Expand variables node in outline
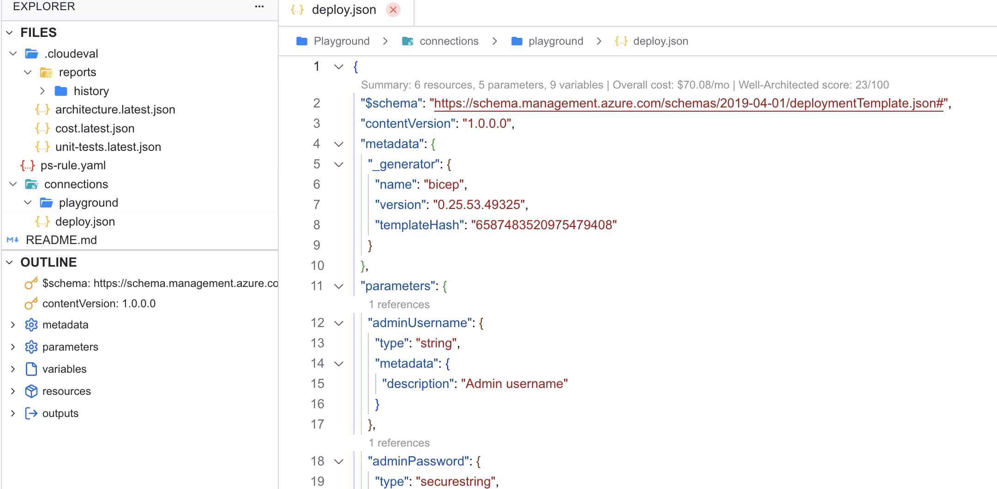The width and height of the screenshot is (997, 489). (13, 369)
